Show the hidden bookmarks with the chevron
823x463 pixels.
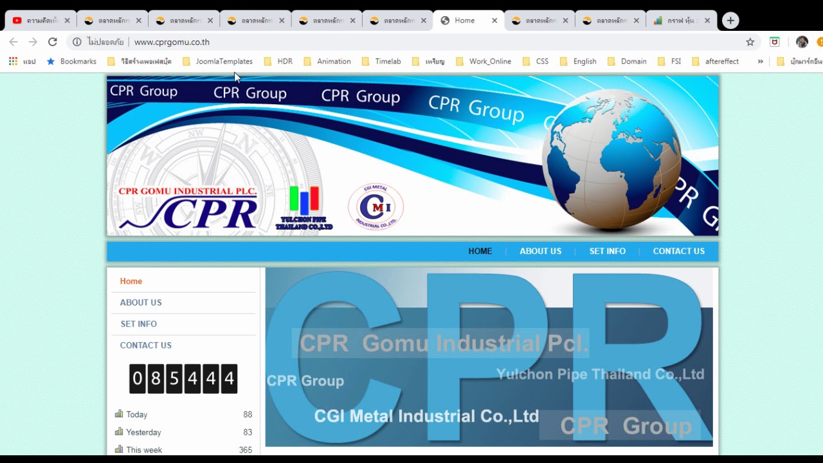click(760, 61)
